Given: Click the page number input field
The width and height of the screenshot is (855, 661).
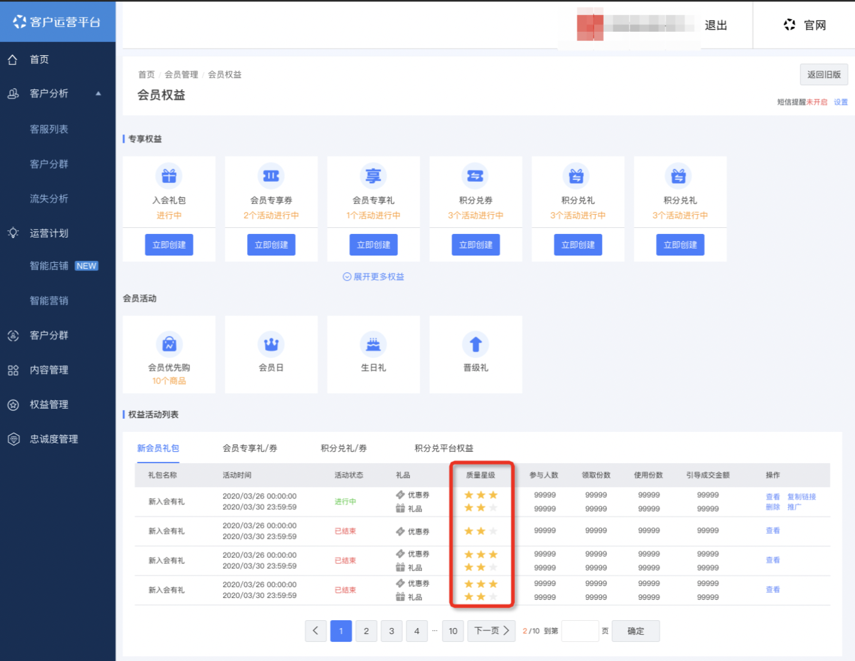Looking at the screenshot, I should coord(580,630).
